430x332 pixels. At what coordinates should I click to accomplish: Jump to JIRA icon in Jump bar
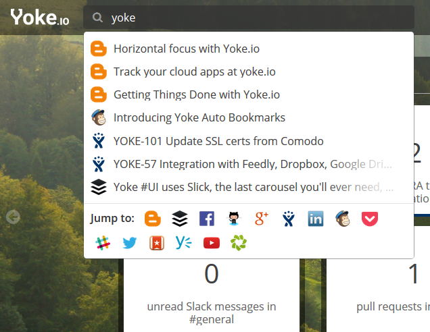289,219
